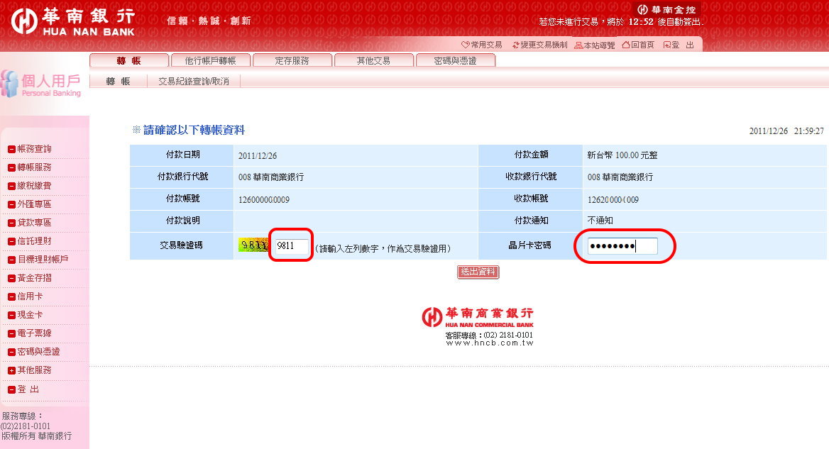The width and height of the screenshot is (829, 449).
Task: Select the 轉帳 sub-menu item
Action: [x=118, y=82]
